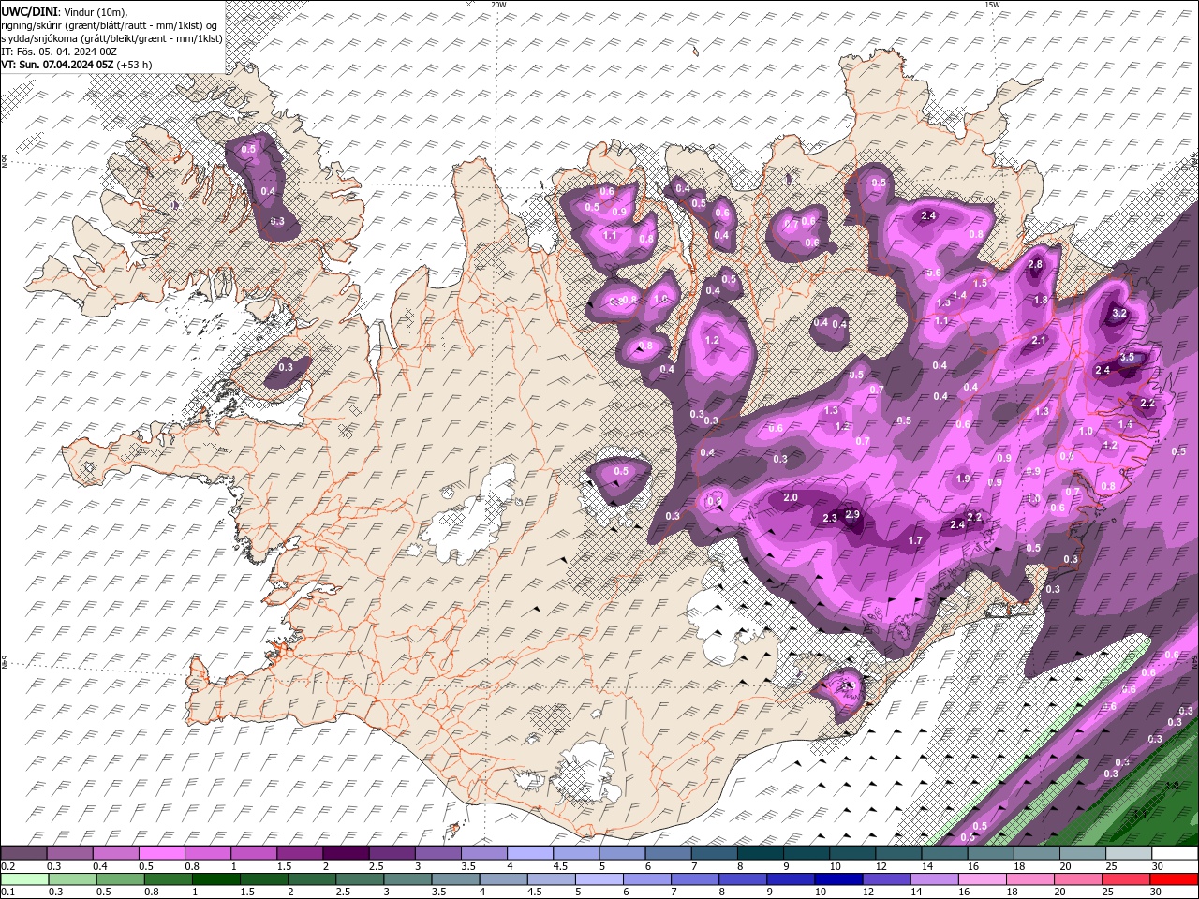Click the 2.1 snowfall value on the map
The image size is (1199, 899).
click(1039, 340)
